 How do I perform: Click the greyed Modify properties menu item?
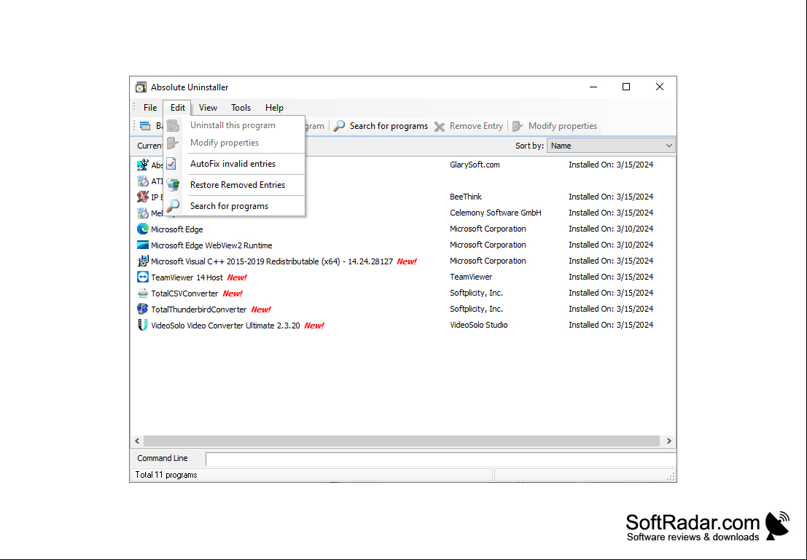coord(234,143)
